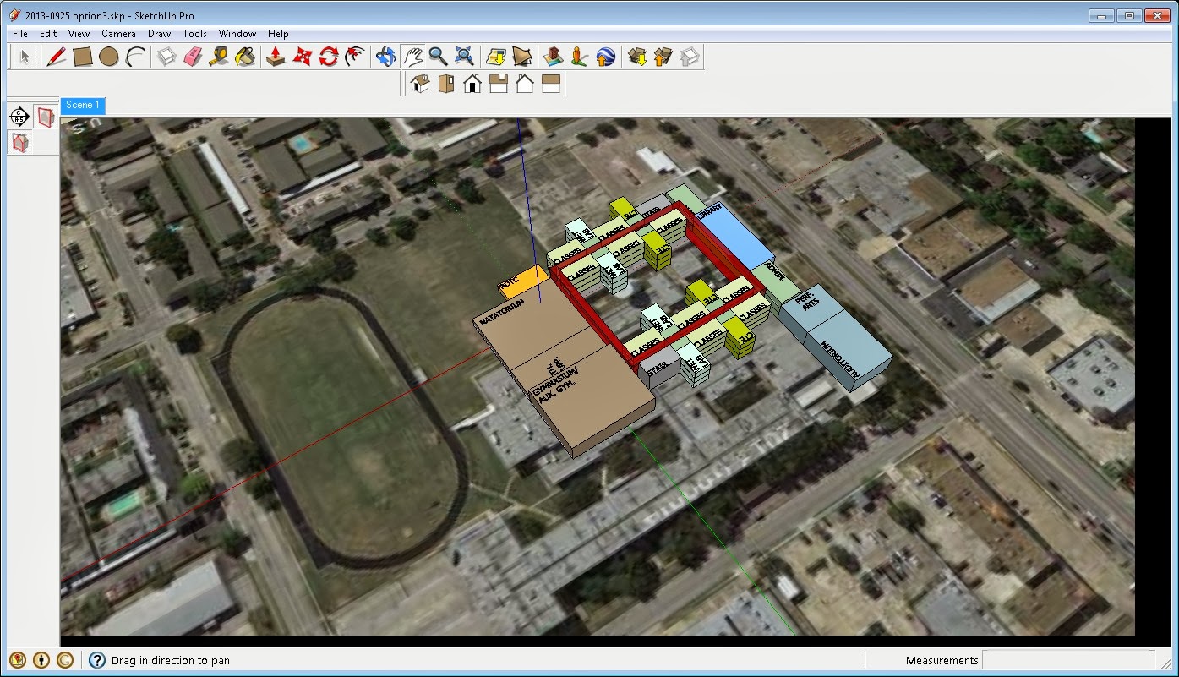Click the Top standard view icon
The image size is (1179, 677).
(x=445, y=83)
